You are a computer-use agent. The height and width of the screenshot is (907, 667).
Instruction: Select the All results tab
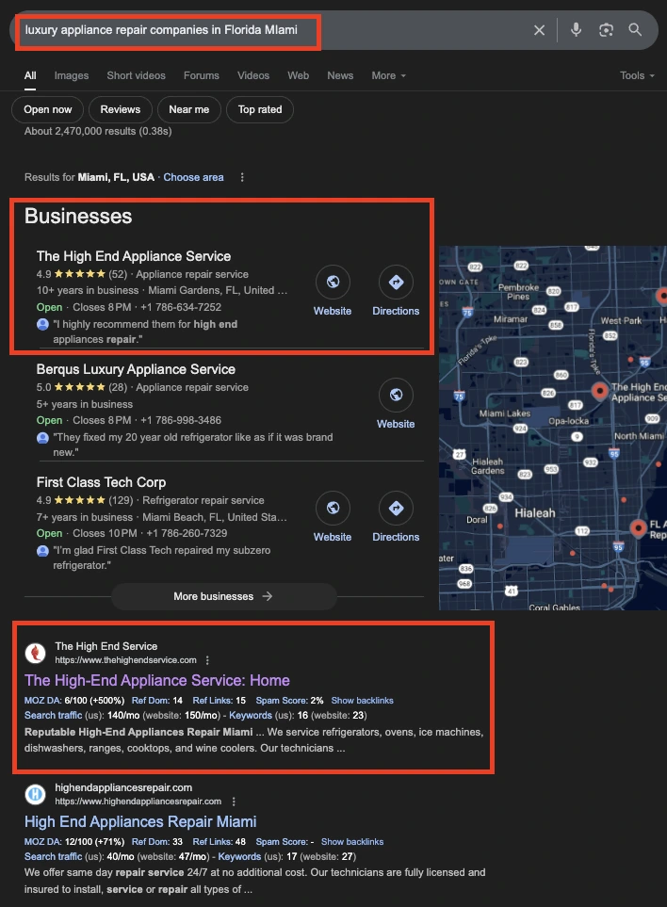coord(30,75)
